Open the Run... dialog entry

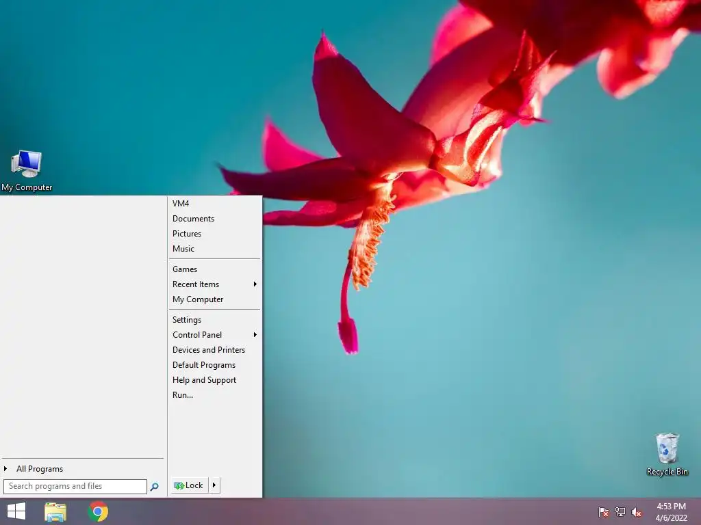click(214, 395)
